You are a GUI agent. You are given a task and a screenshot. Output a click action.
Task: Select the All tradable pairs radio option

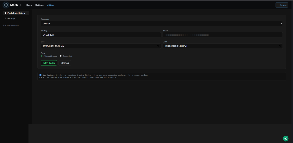pyautogui.click(x=42, y=56)
